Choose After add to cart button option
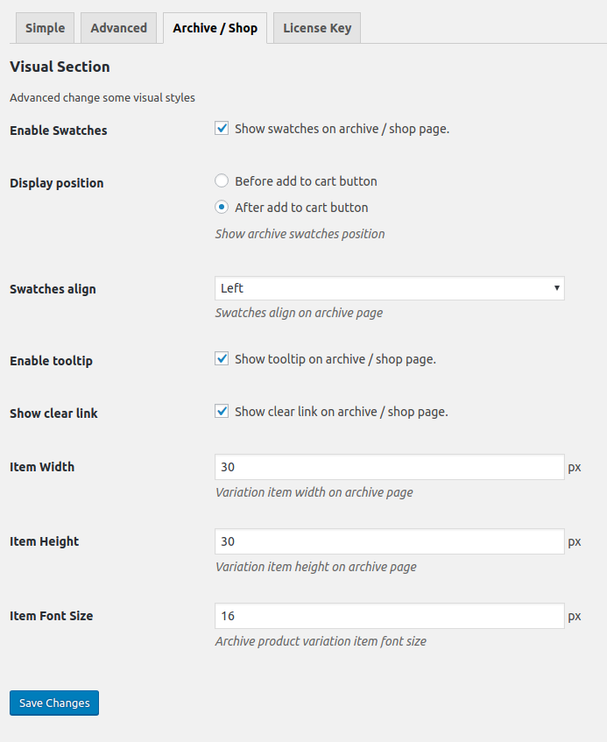Image resolution: width=607 pixels, height=742 pixels. pos(222,208)
